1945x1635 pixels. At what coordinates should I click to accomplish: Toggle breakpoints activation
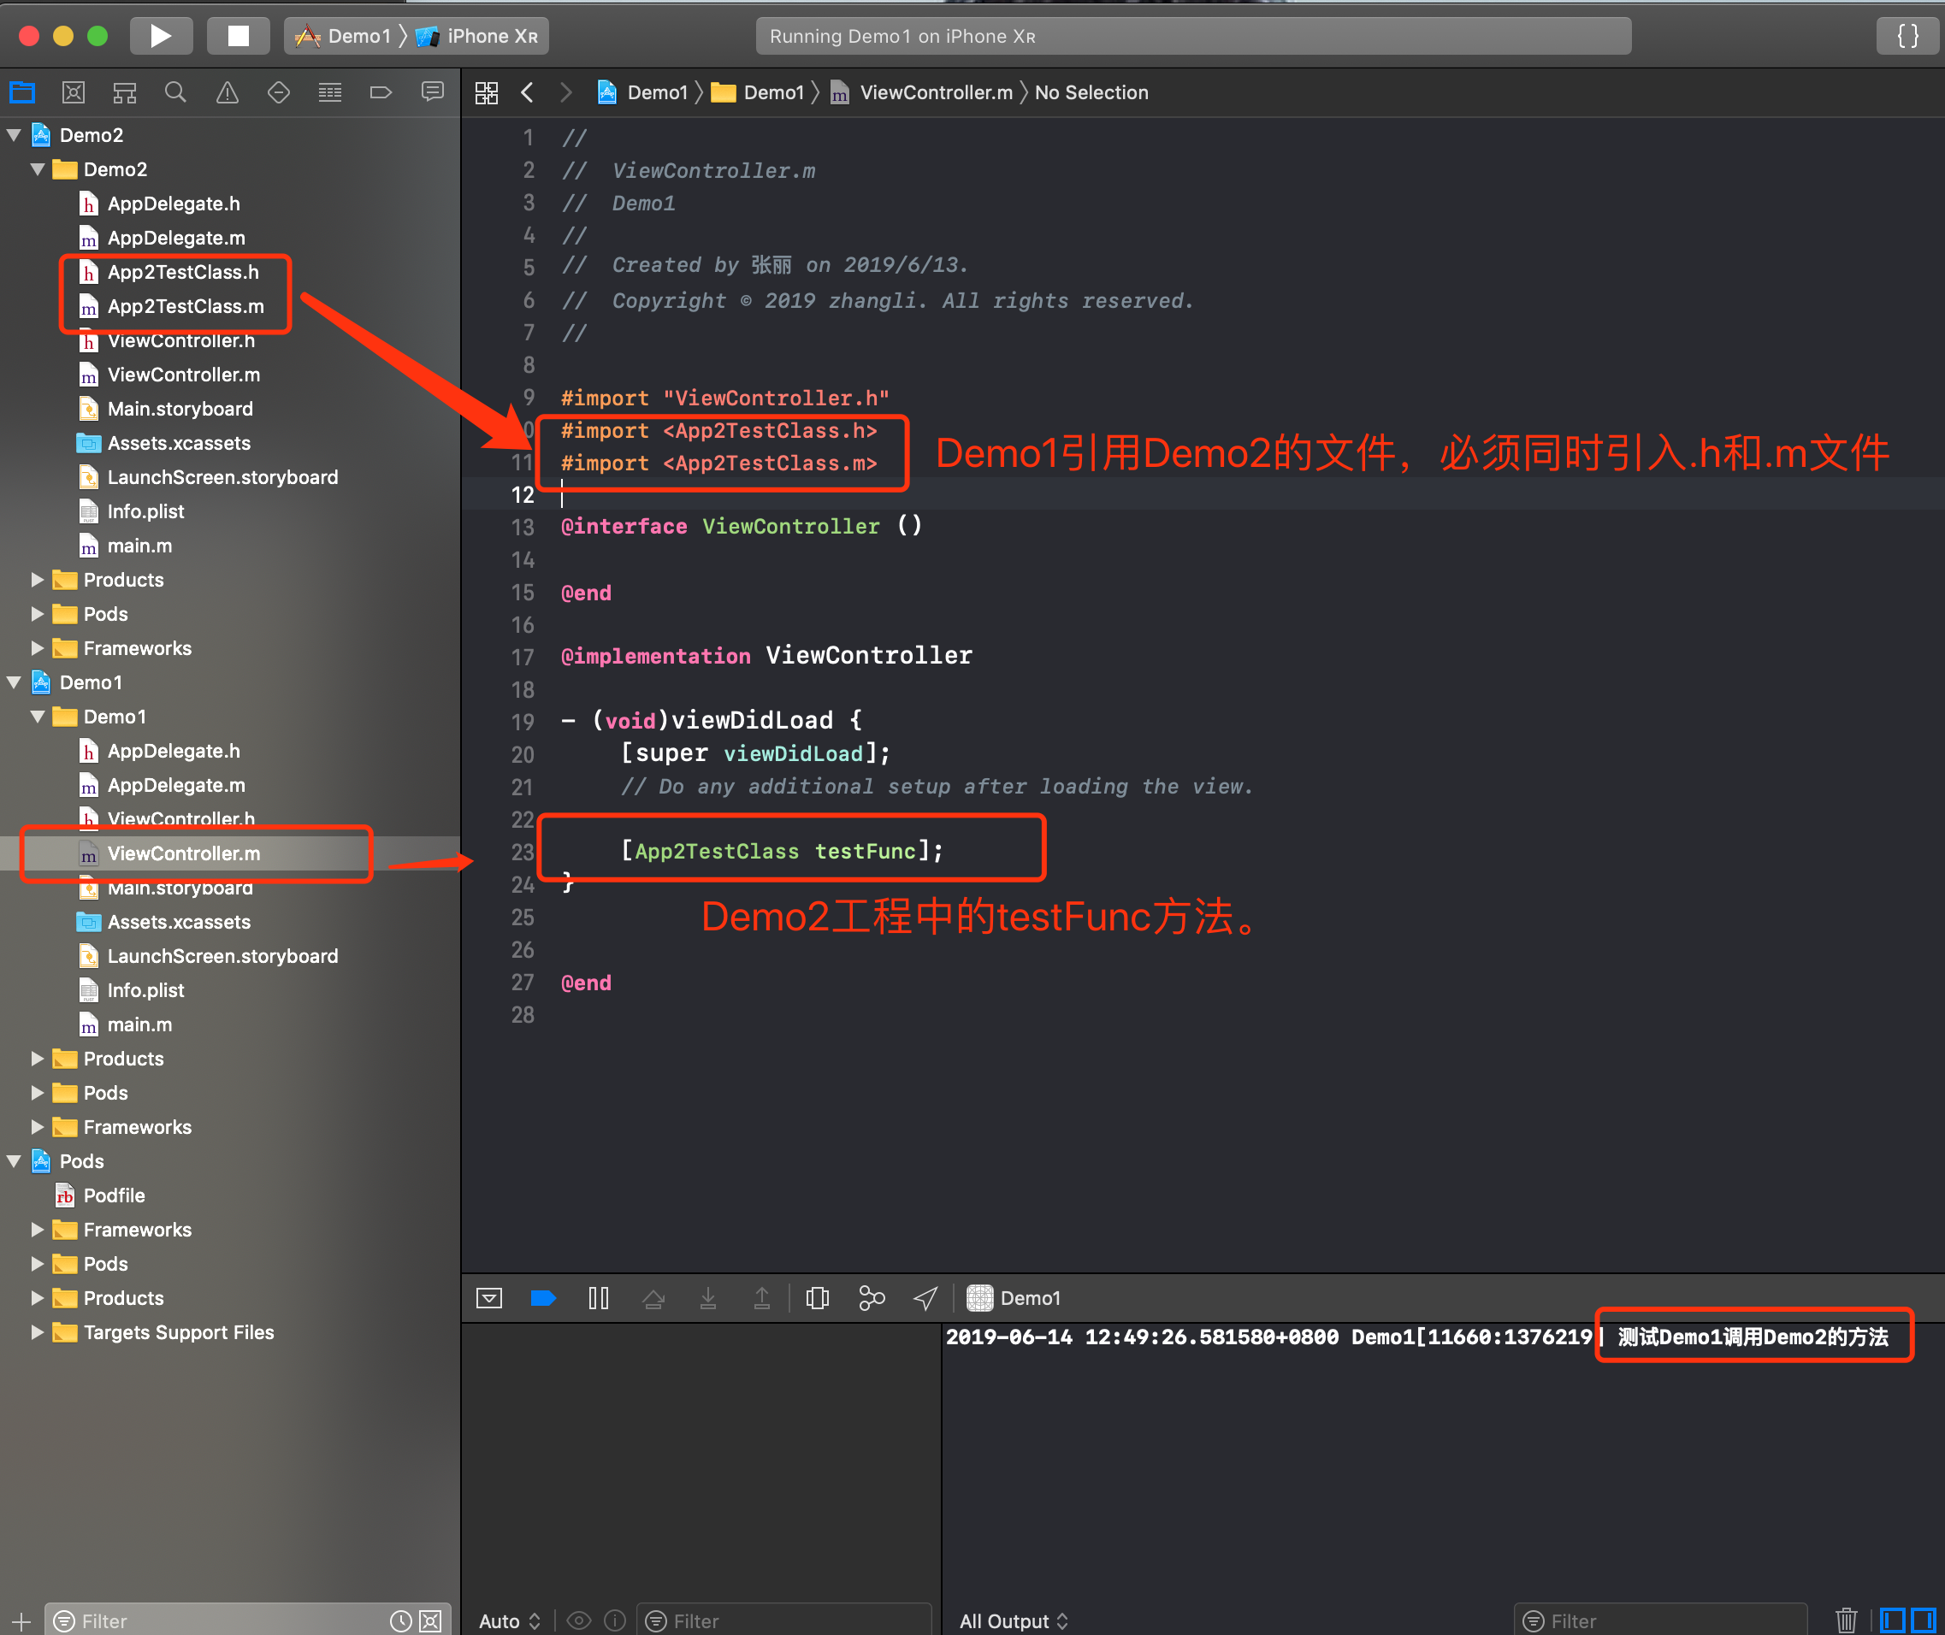click(543, 1299)
